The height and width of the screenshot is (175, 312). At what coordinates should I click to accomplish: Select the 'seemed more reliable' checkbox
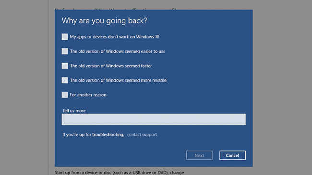(65, 80)
